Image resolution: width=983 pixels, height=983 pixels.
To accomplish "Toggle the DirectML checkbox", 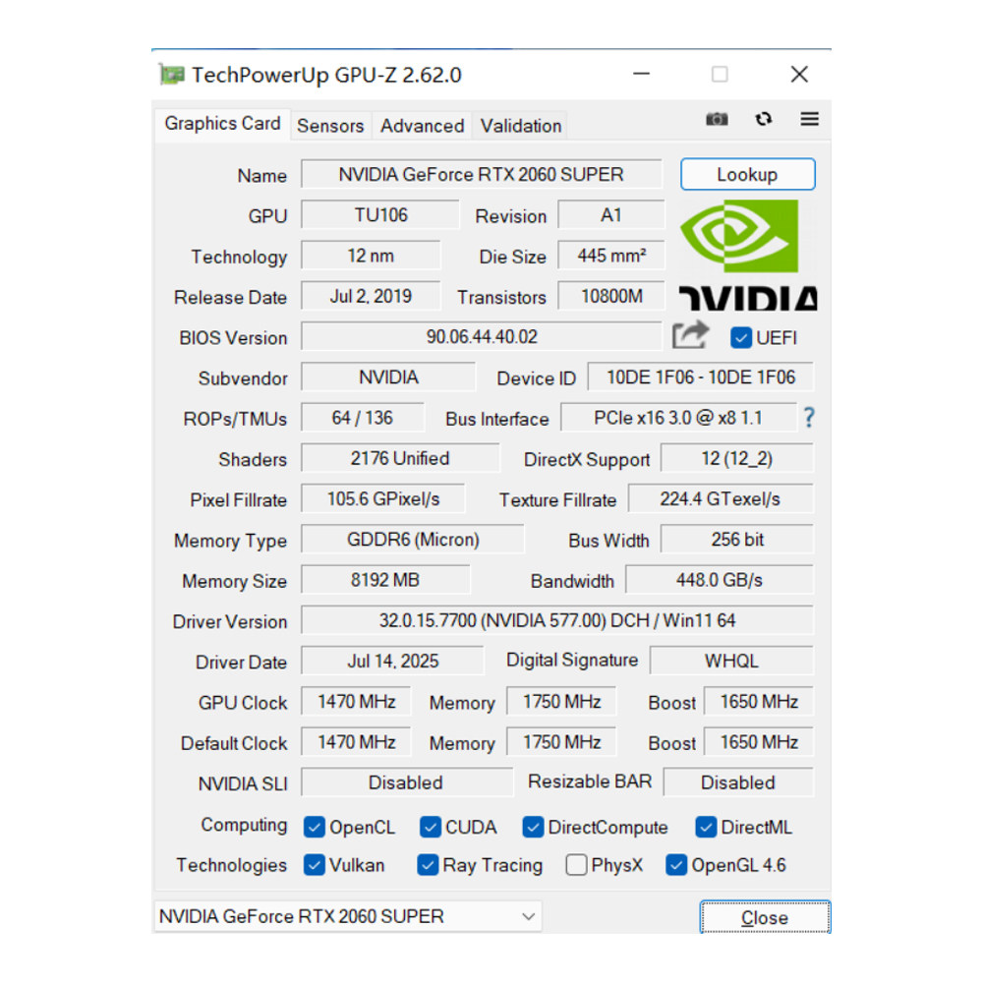I will pyautogui.click(x=706, y=827).
